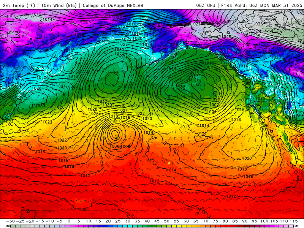Viewport: 304px width, 228px height.
Task: Select the 50 degree legend label
Action: pyautogui.click(x=166, y=221)
